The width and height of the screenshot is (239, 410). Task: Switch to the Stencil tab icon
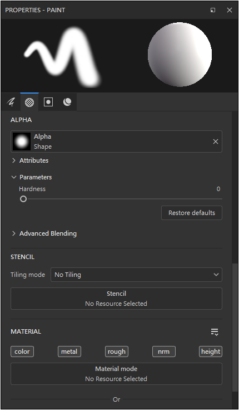click(x=48, y=102)
